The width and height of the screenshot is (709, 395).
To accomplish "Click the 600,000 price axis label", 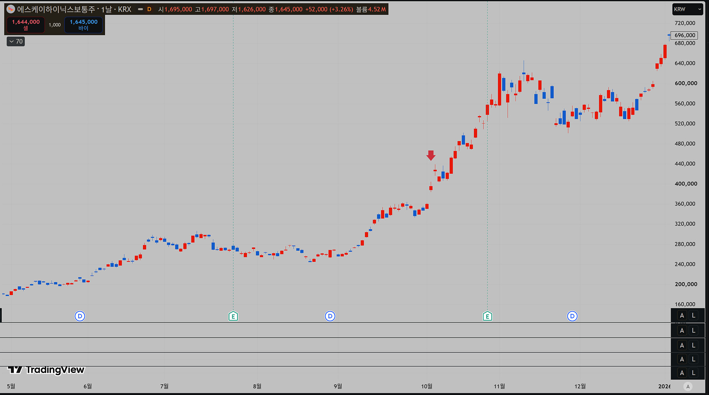I will pos(686,83).
